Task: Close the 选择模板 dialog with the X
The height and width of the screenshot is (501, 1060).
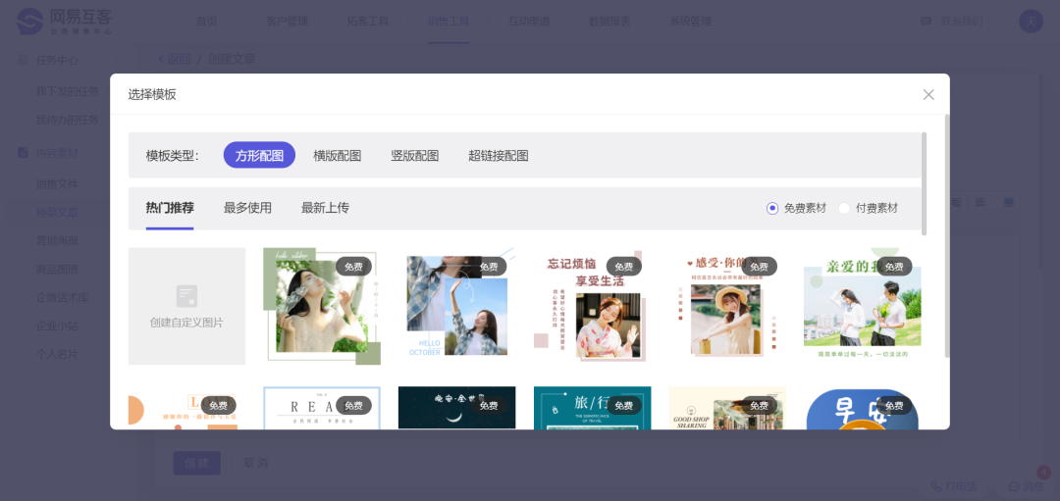Action: tap(928, 94)
